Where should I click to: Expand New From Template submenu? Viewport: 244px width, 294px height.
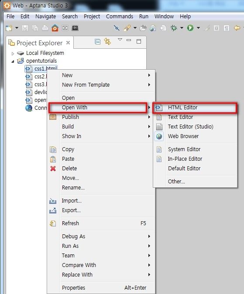pos(101,85)
